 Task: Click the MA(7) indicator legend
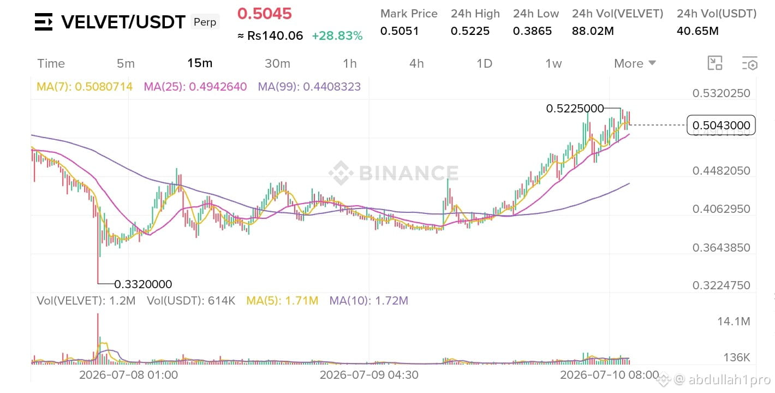coord(85,86)
